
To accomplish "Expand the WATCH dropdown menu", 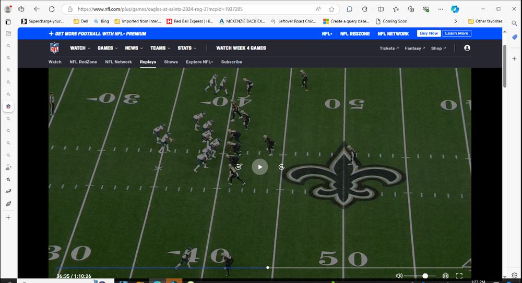I will tap(80, 48).
